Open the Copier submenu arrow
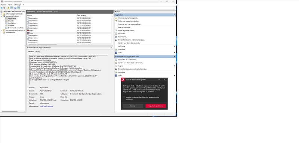This screenshot has width=299, height=143. (174, 66)
